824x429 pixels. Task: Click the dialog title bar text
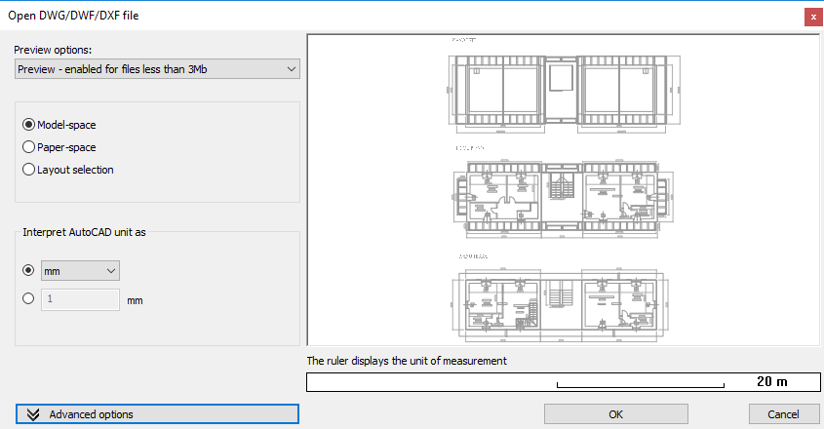coord(74,16)
